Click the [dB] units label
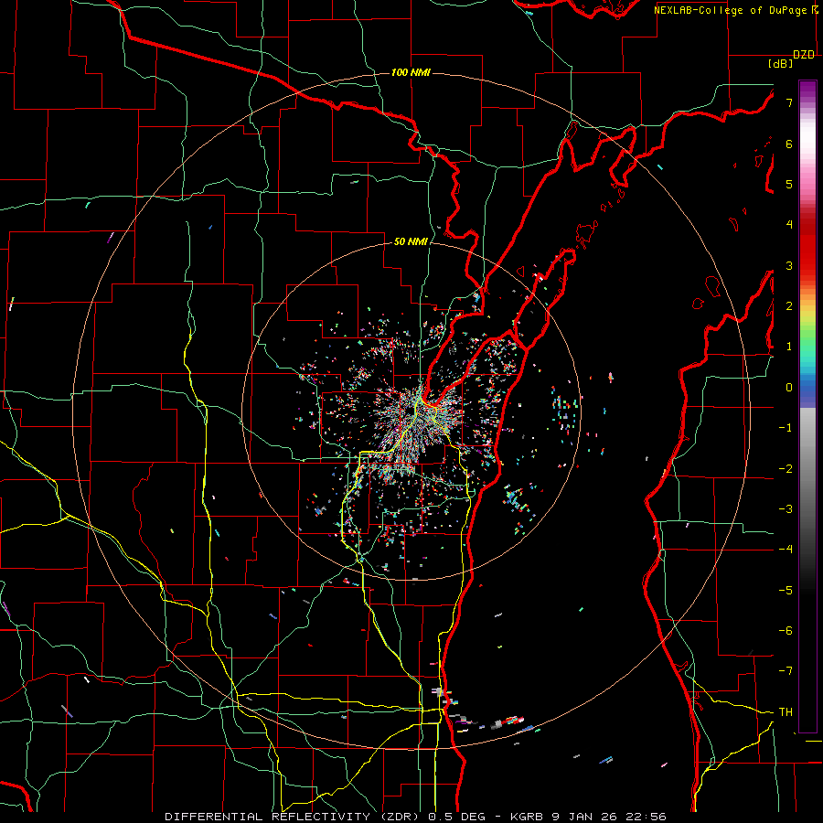This screenshot has width=823, height=823. pyautogui.click(x=780, y=64)
